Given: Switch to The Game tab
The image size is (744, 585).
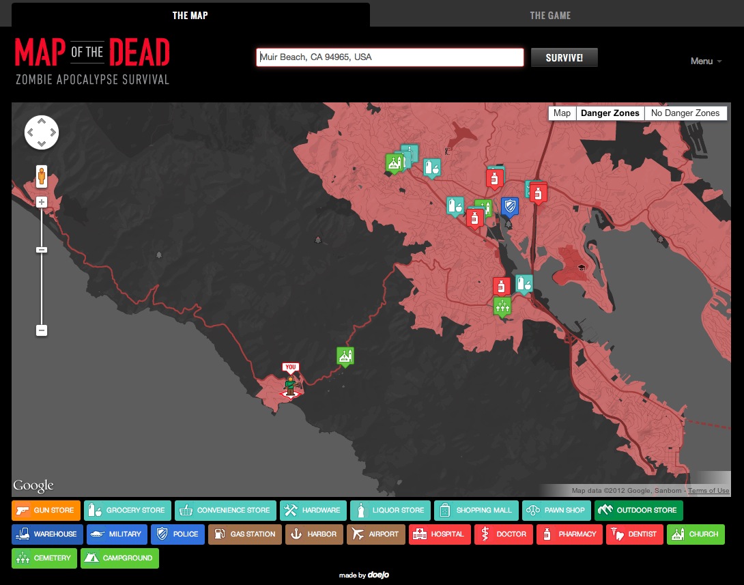Looking at the screenshot, I should tap(550, 15).
